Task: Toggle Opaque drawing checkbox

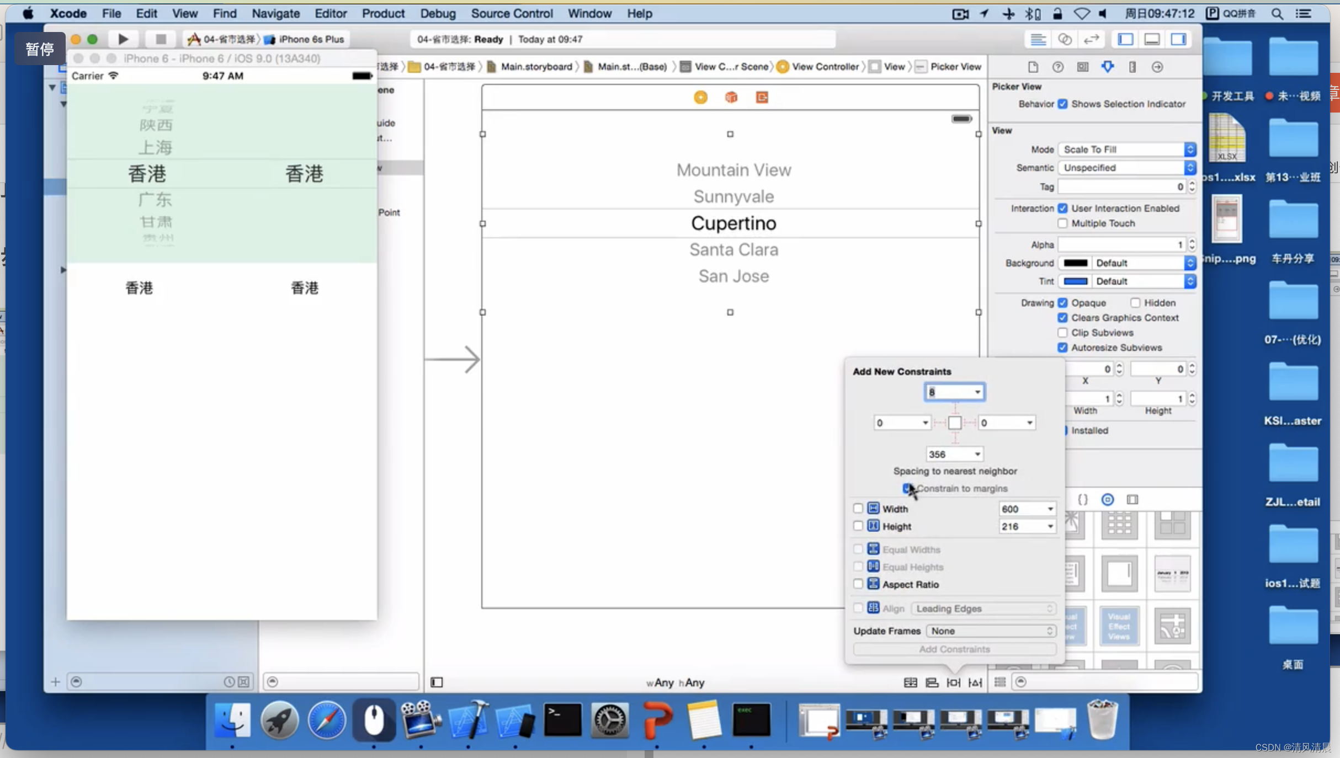Action: coord(1063,302)
